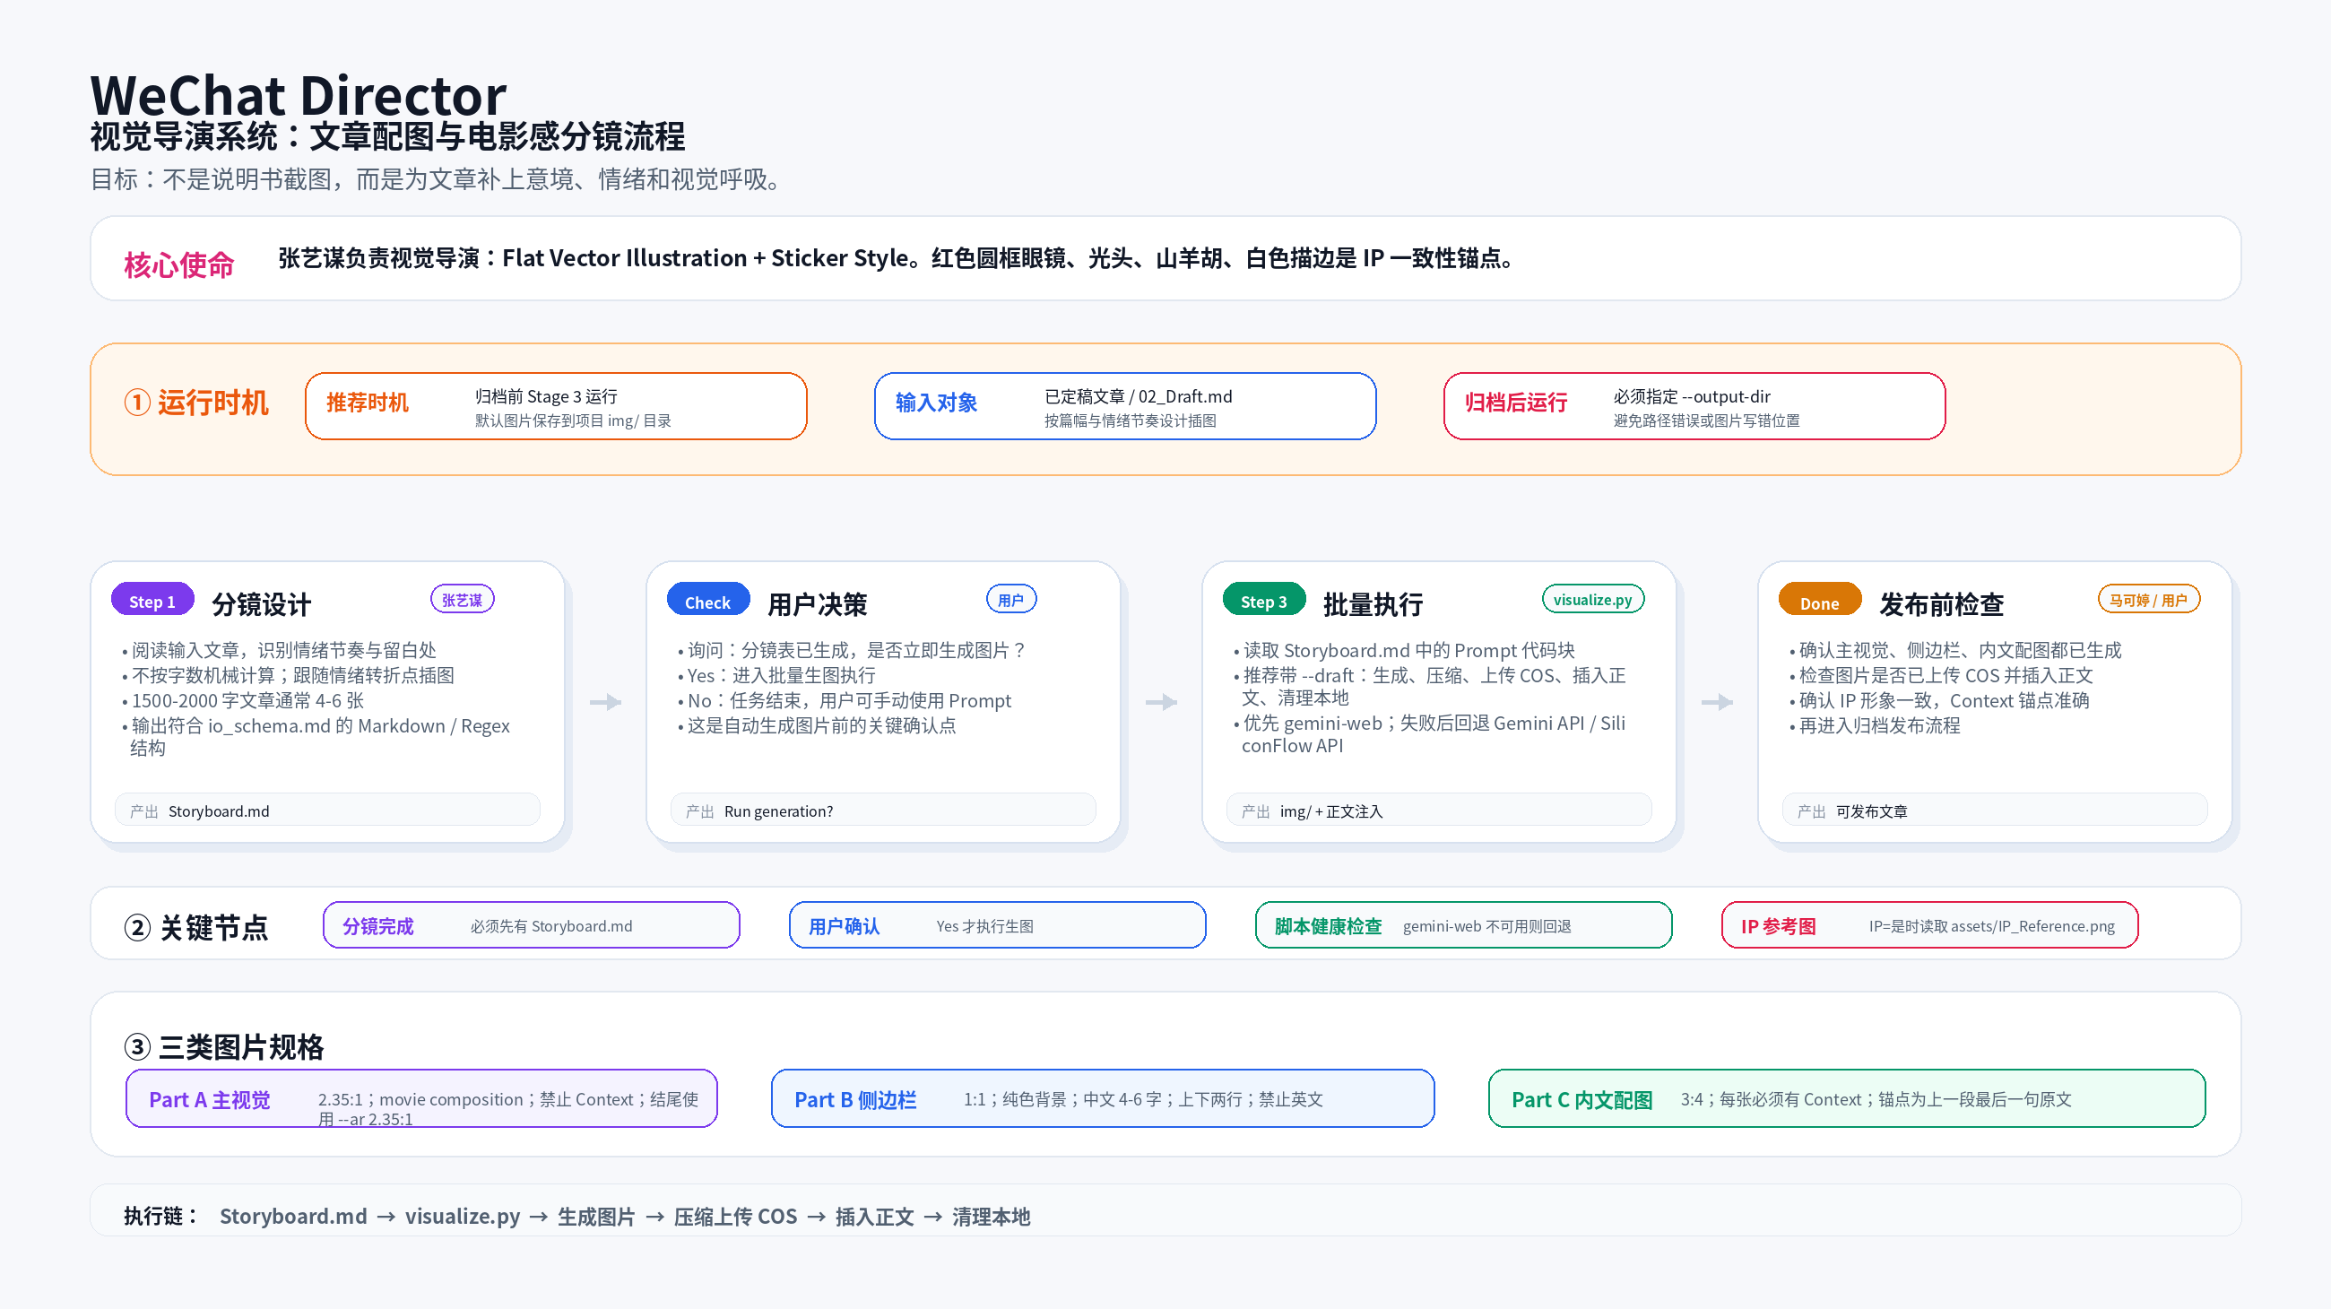Click the Part A 主视觉 spec card
Screen dimensions: 2331x1309
point(421,1098)
